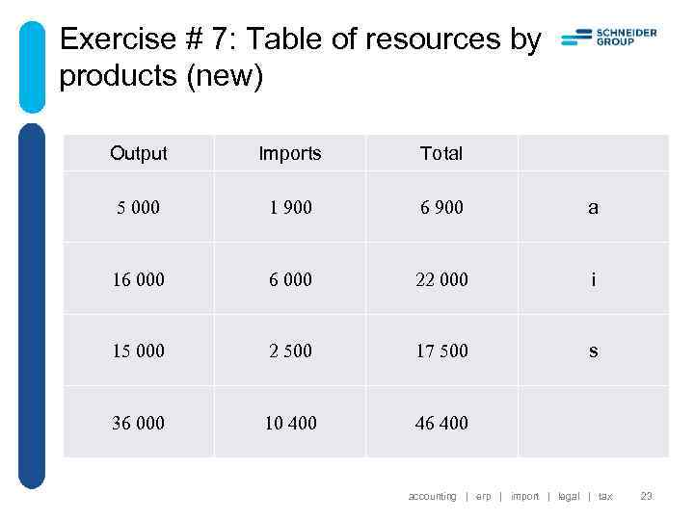Click the grand total 46 400
This screenshot has height=520, width=694.
pyautogui.click(x=441, y=423)
